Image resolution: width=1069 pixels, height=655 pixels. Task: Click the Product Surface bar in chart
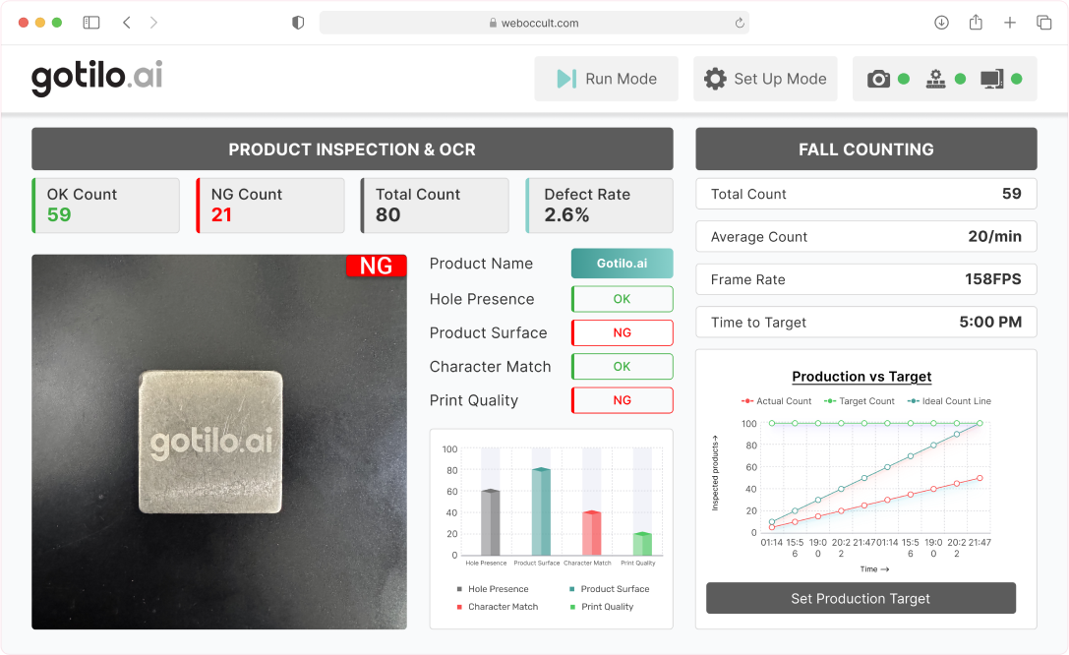pyautogui.click(x=540, y=511)
